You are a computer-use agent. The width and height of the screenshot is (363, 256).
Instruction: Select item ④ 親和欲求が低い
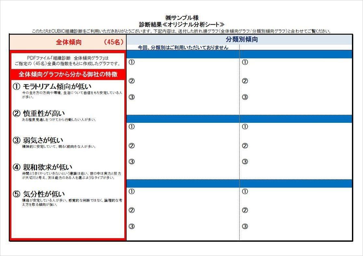pyautogui.click(x=43, y=167)
